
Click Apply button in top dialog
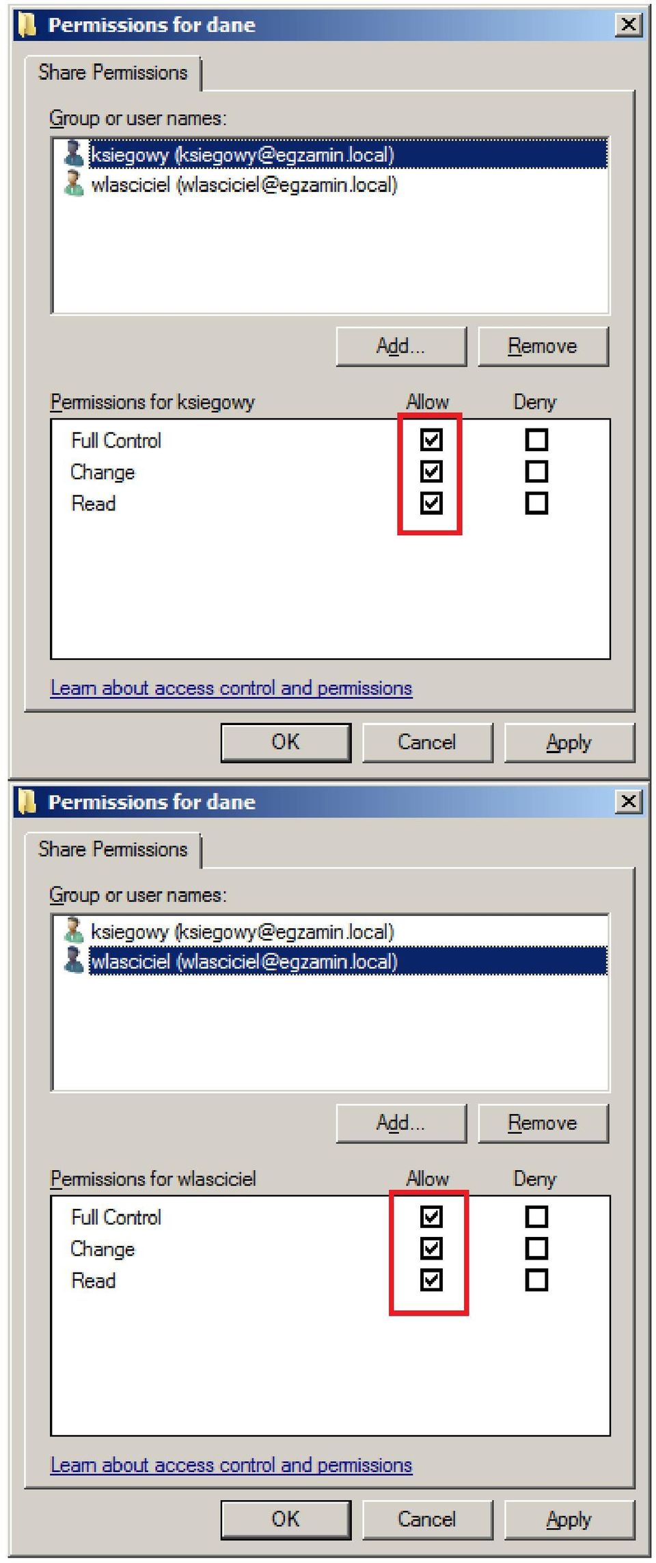[569, 742]
